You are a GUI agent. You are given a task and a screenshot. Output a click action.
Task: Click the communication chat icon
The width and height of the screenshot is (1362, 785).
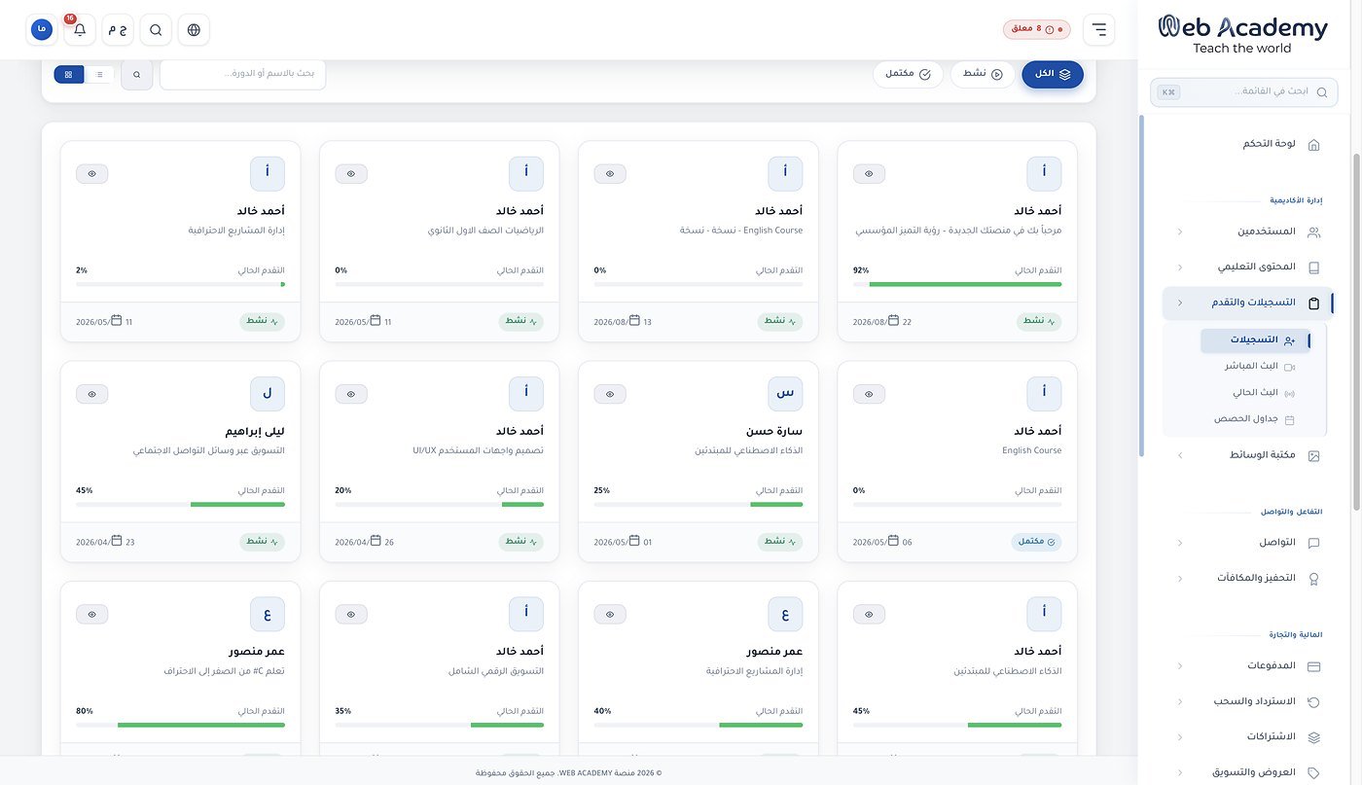tap(1313, 543)
